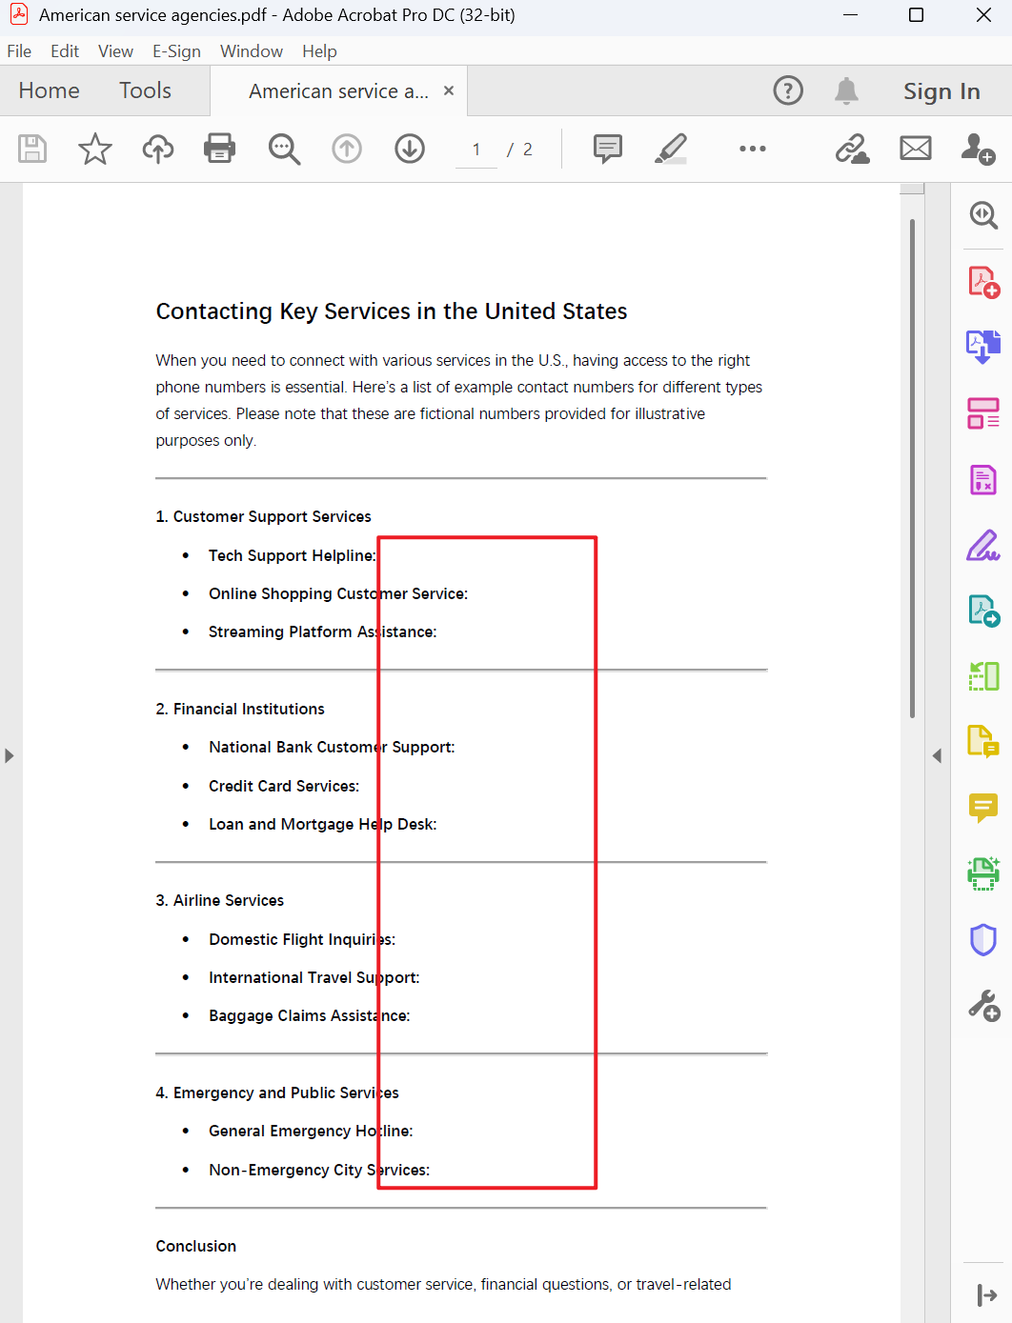
Task: Expand the left navigation pane
Action: point(10,755)
